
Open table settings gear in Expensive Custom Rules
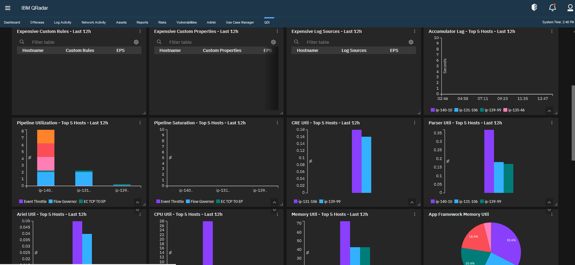tap(136, 42)
